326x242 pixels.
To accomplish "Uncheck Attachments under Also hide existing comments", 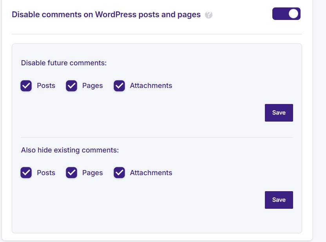I will 120,172.
